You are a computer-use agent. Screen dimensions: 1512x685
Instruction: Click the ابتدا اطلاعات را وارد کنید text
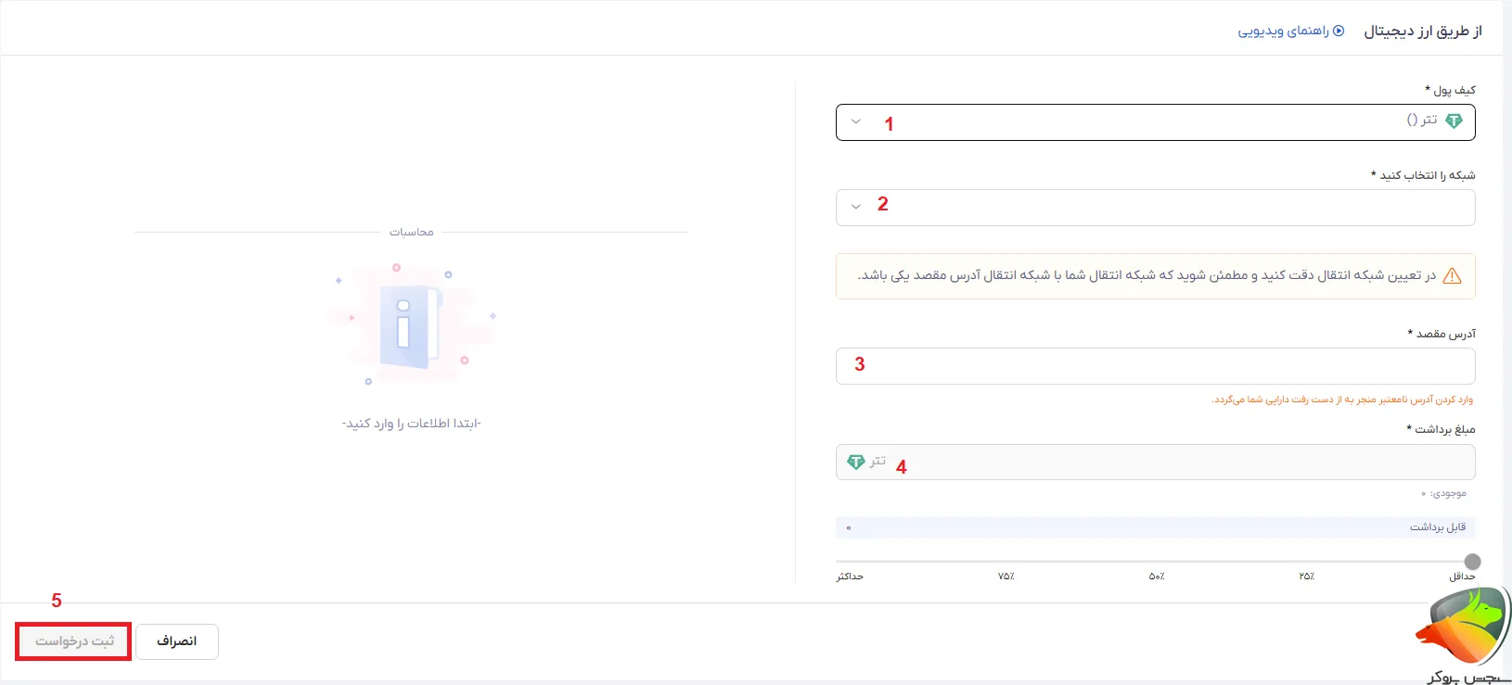(412, 424)
